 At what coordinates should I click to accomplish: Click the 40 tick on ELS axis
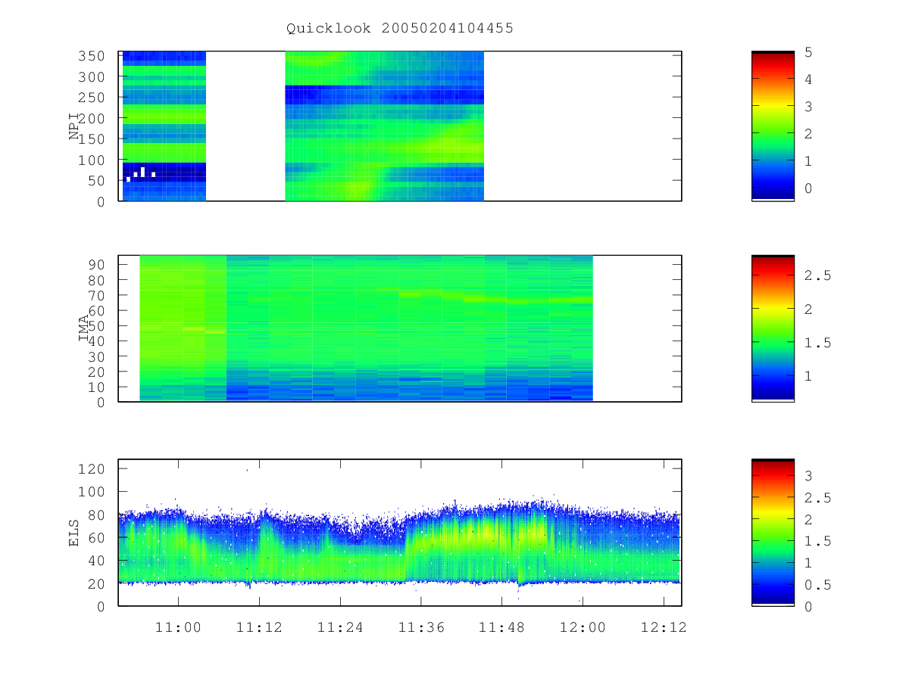pos(97,561)
